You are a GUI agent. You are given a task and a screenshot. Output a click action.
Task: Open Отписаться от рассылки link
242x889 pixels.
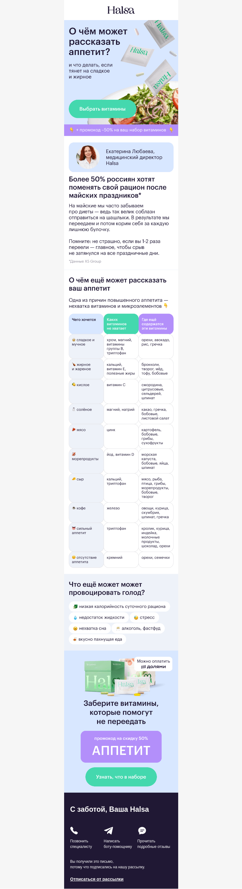pos(97,879)
